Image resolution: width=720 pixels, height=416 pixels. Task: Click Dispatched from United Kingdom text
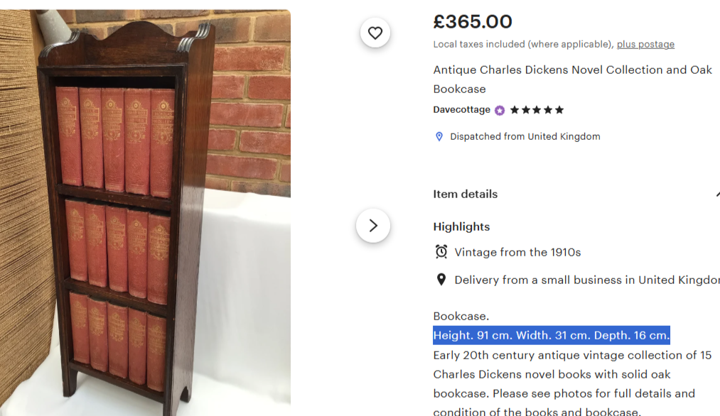[x=525, y=136]
